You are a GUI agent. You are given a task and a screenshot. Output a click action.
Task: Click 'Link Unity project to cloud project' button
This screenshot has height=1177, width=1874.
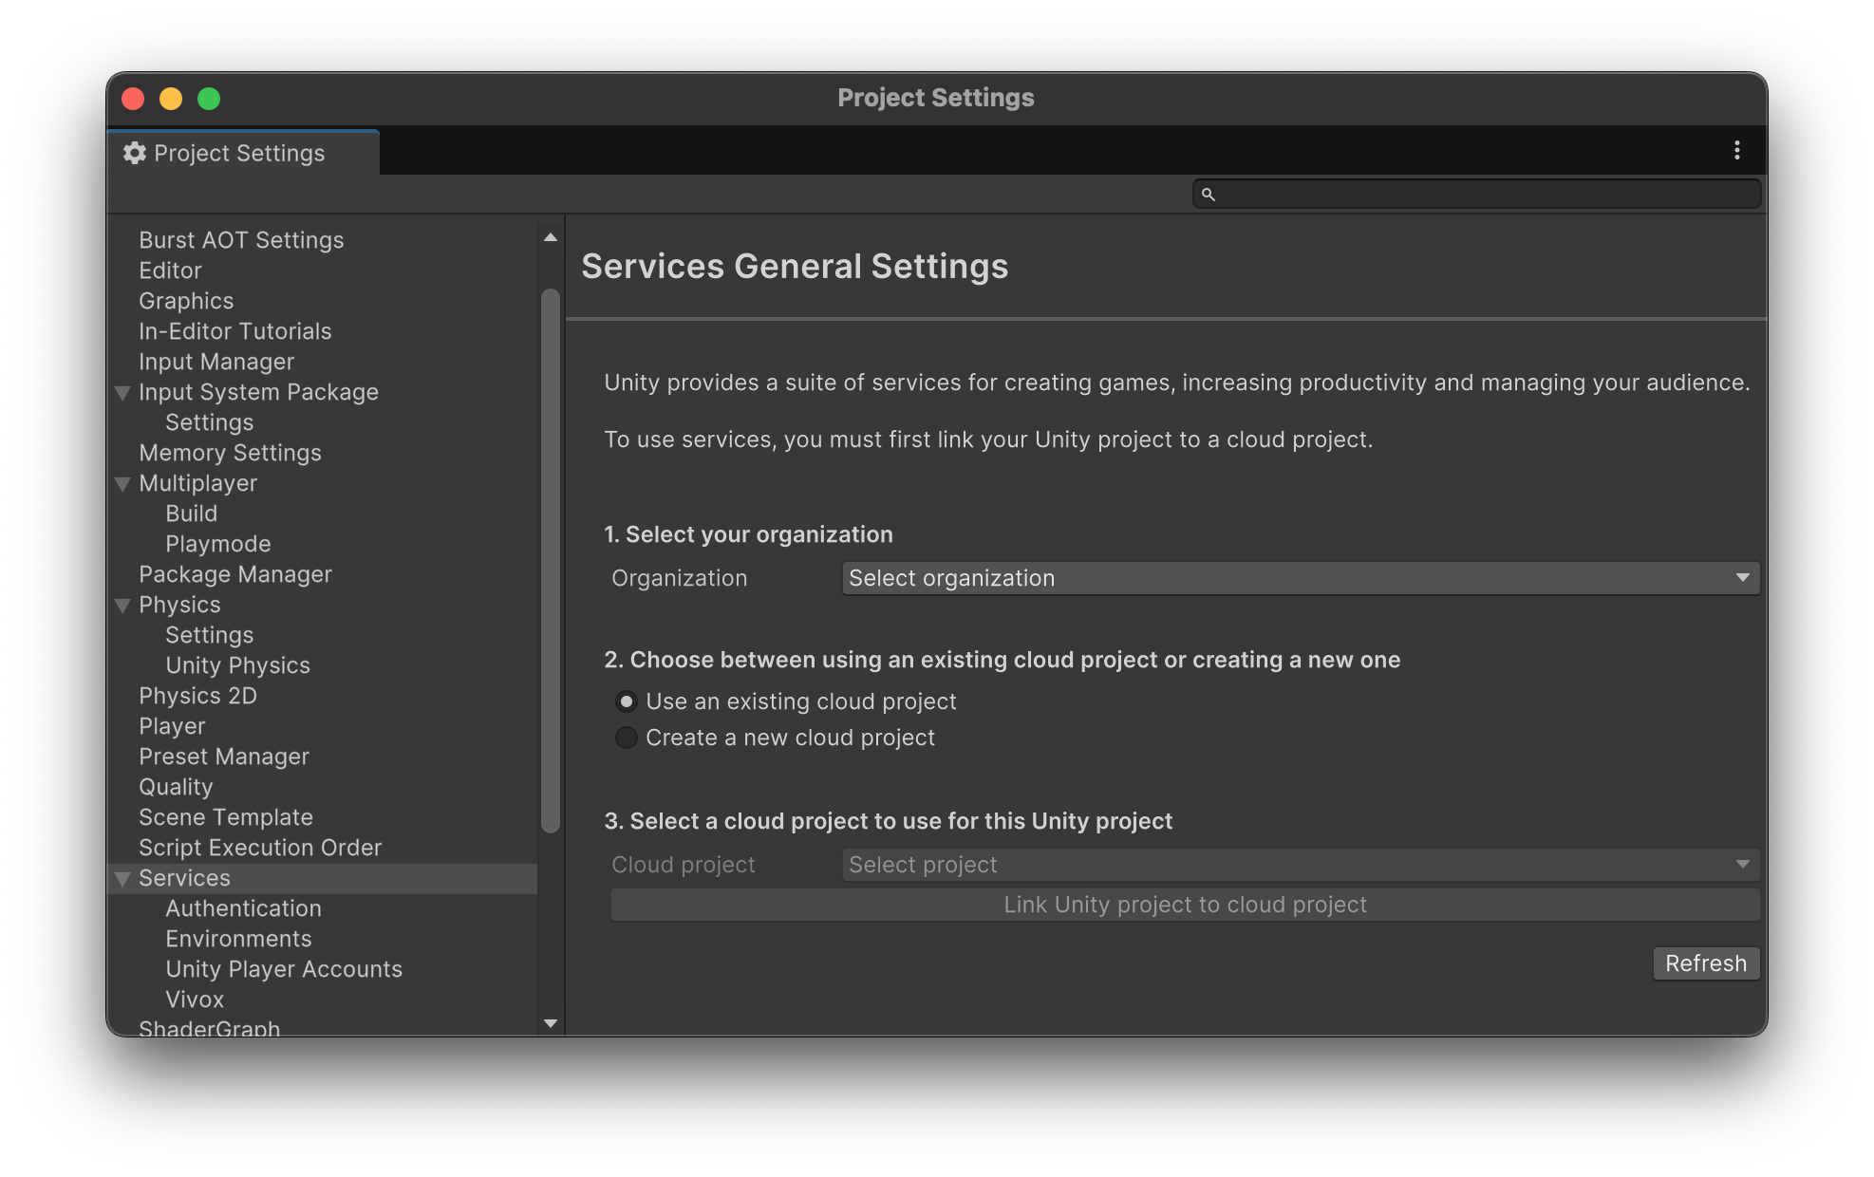[x=1185, y=905]
